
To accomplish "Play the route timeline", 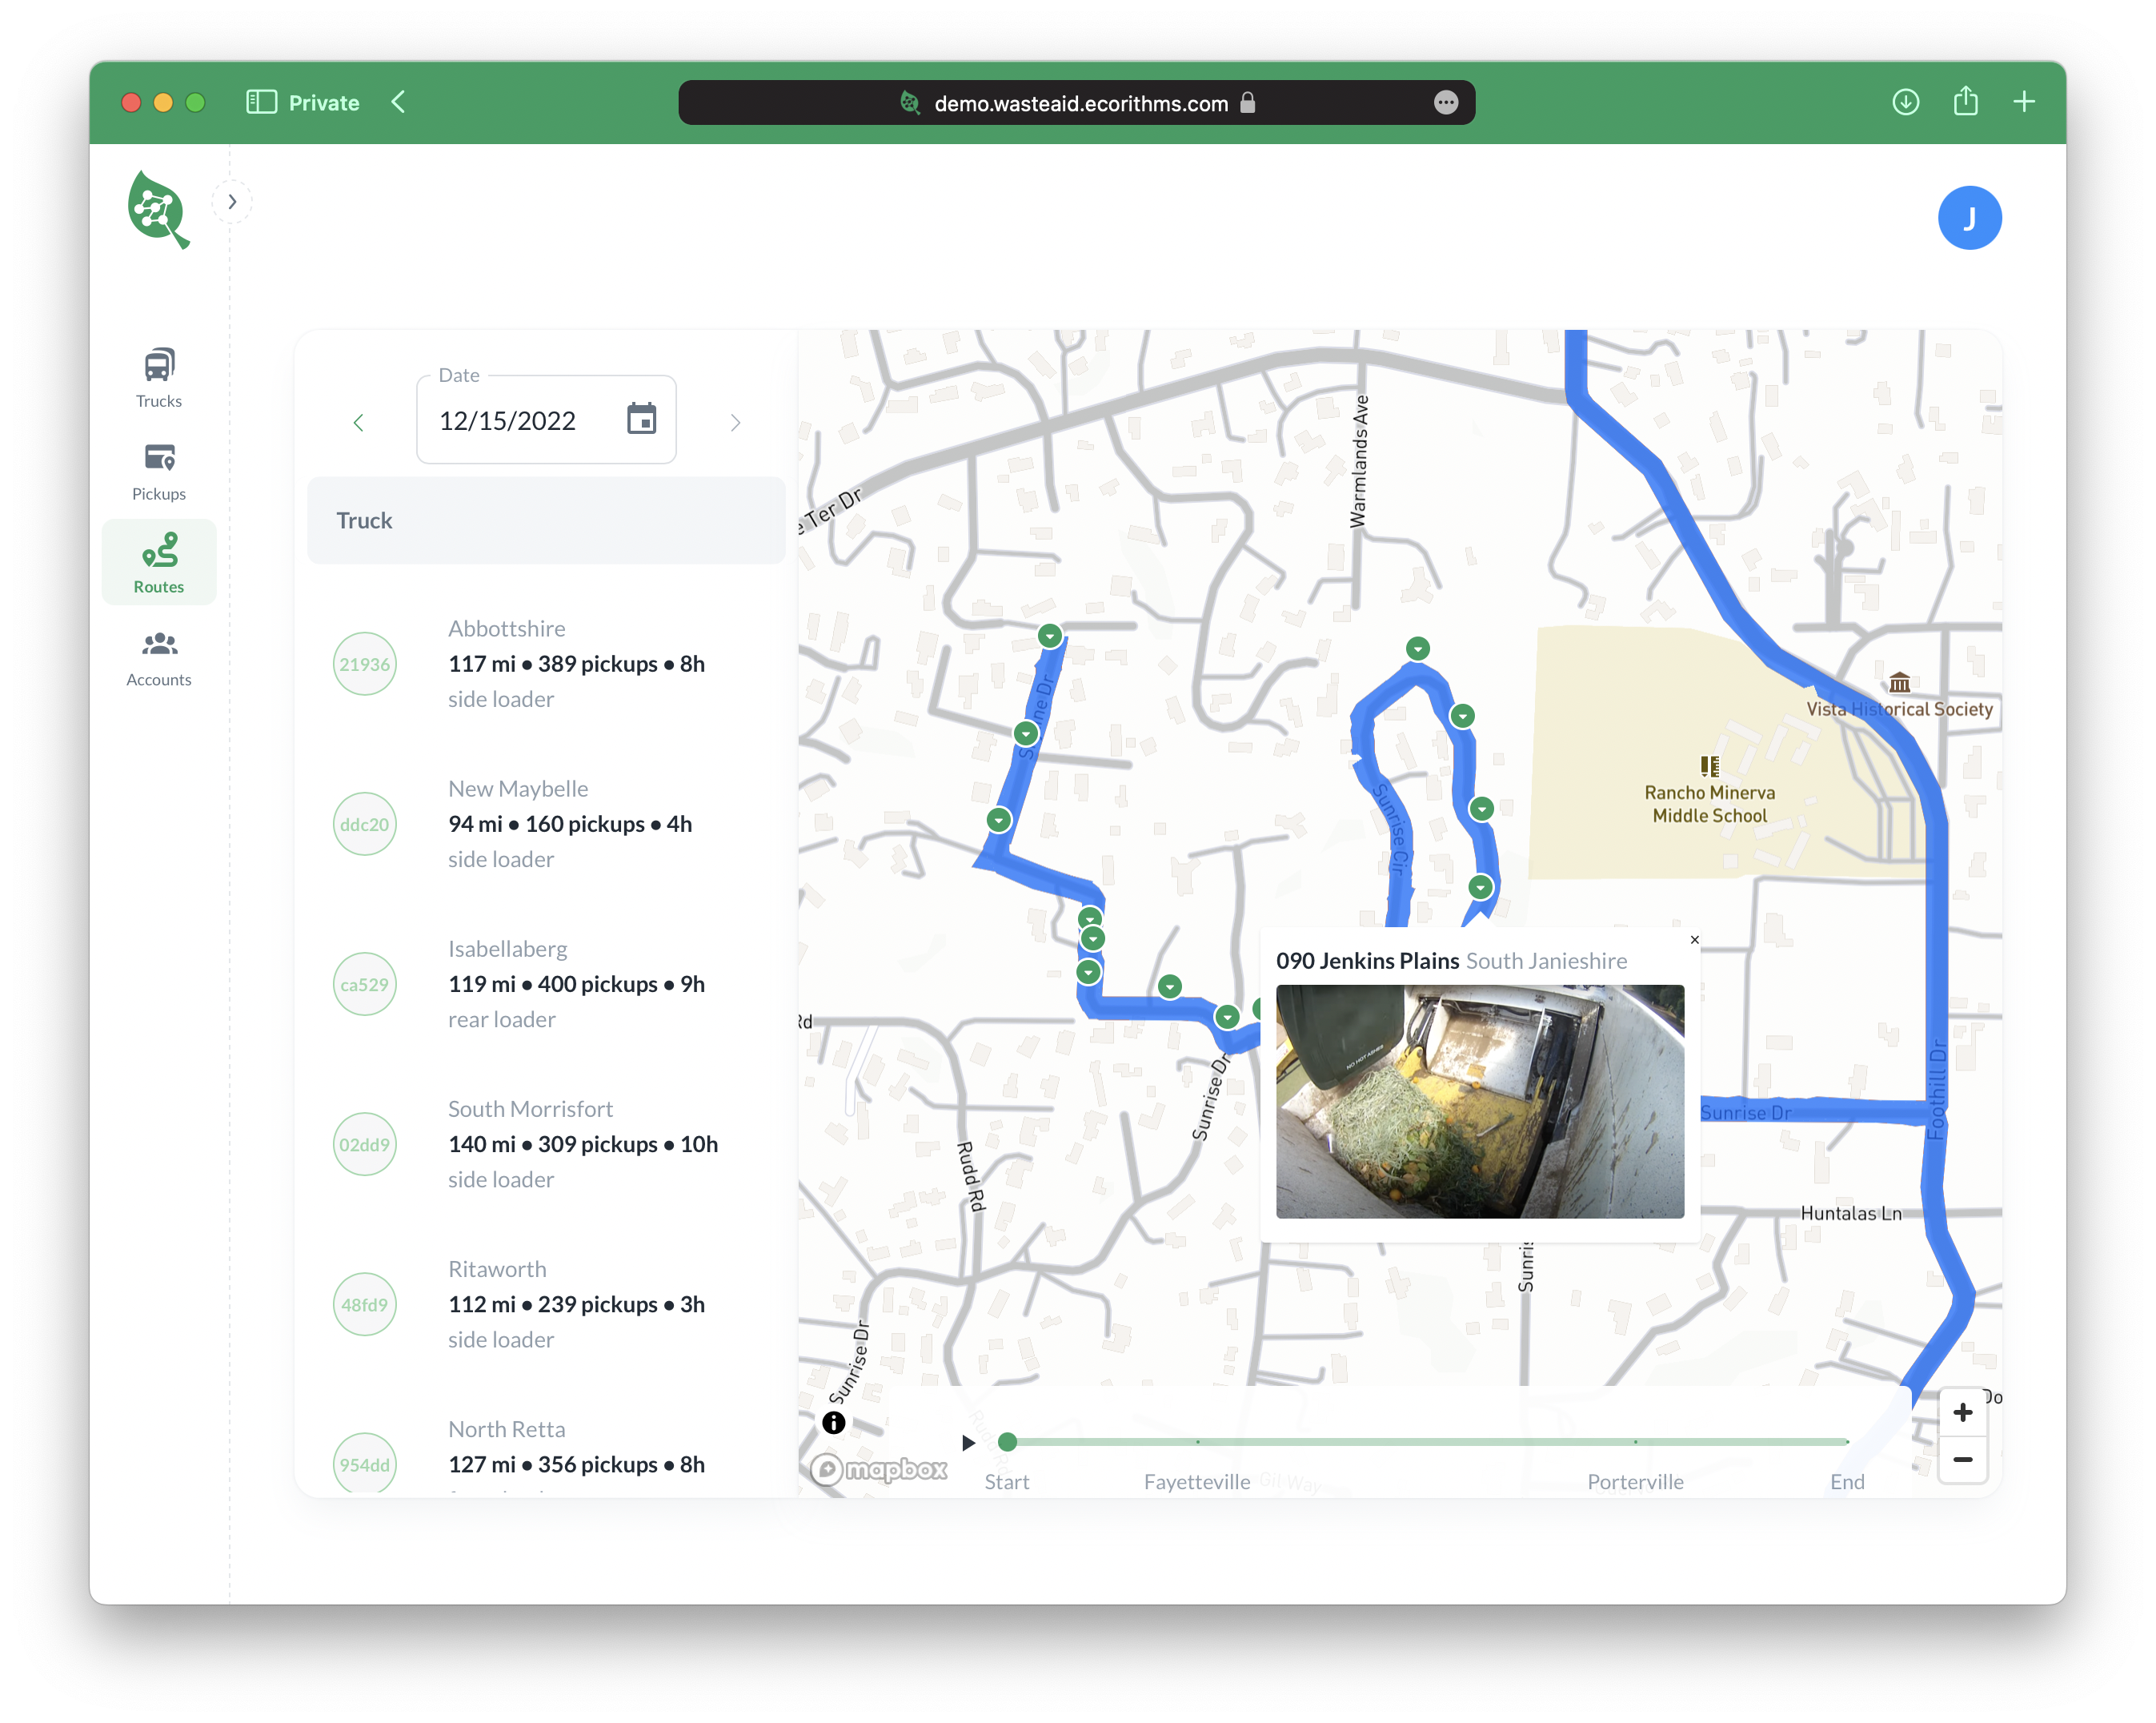I will [x=967, y=1442].
